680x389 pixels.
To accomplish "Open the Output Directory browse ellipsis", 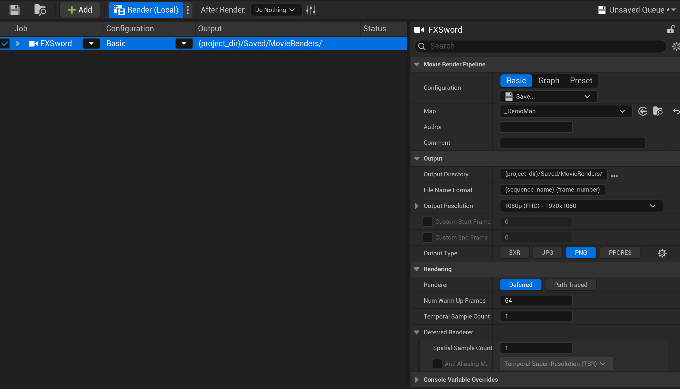I will tap(614, 175).
